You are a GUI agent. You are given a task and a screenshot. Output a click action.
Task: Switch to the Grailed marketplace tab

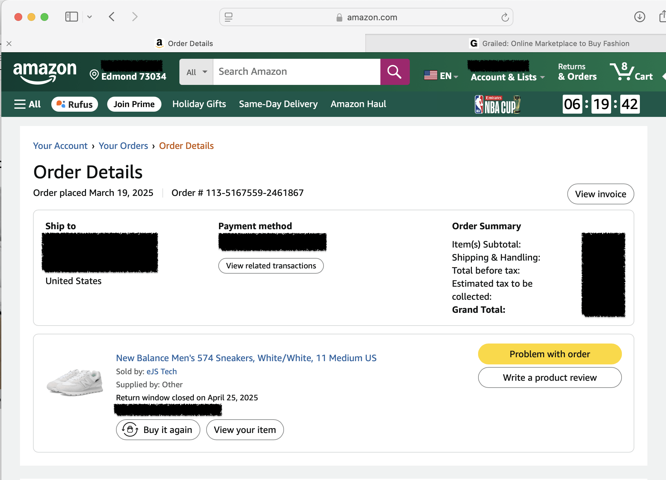549,43
